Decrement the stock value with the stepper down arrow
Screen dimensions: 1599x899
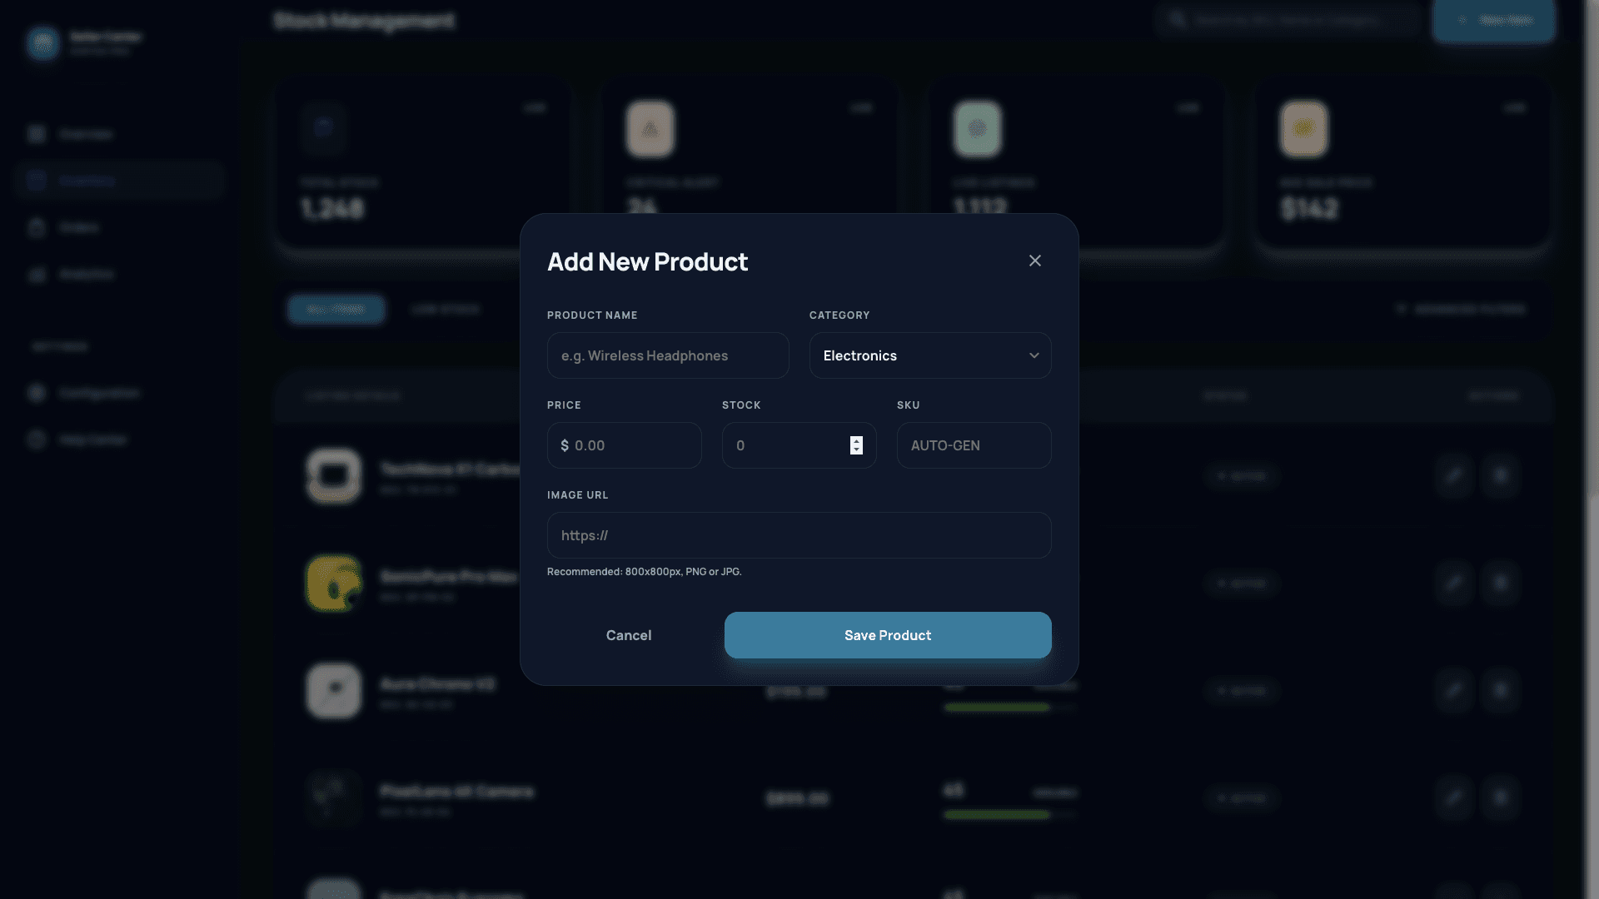pyautogui.click(x=856, y=450)
